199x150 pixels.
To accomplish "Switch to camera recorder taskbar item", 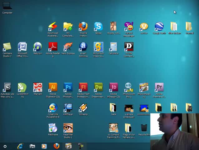I will [x=80, y=146].
